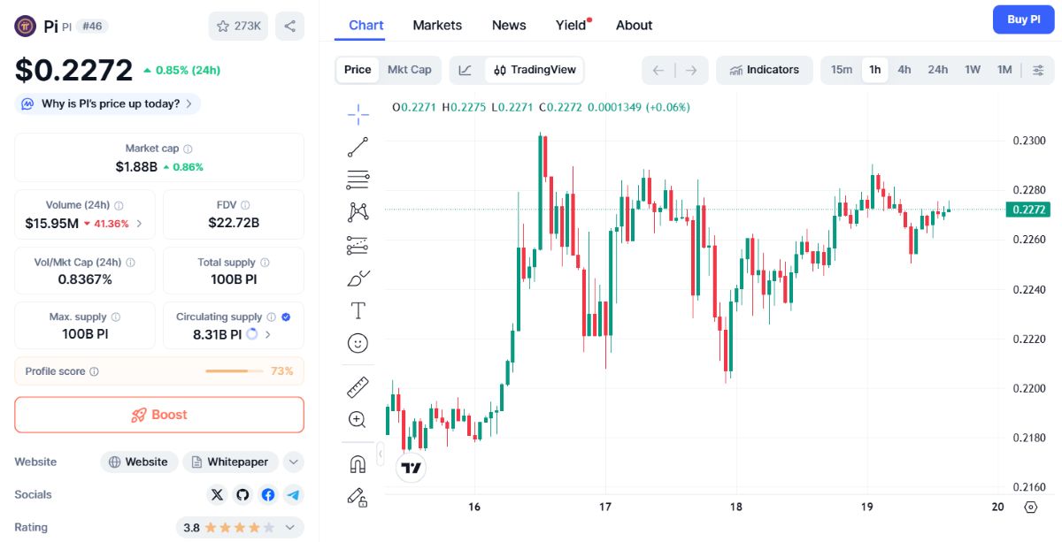
Task: Click the Buy Pi button
Action: (1024, 19)
